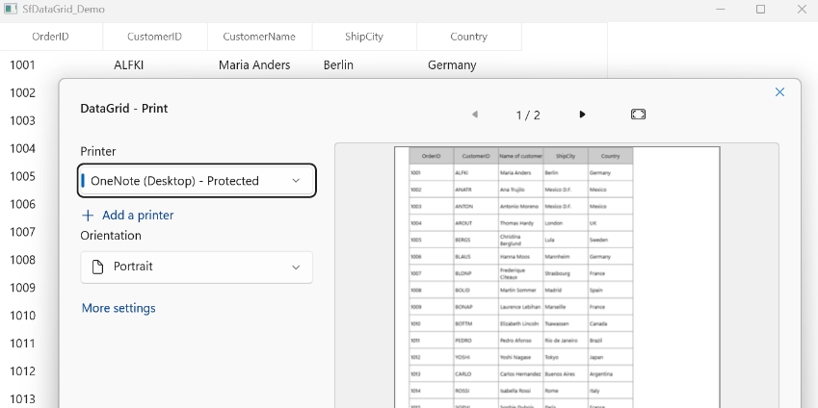The image size is (818, 408).
Task: Select order row 1006
Action: (x=22, y=204)
